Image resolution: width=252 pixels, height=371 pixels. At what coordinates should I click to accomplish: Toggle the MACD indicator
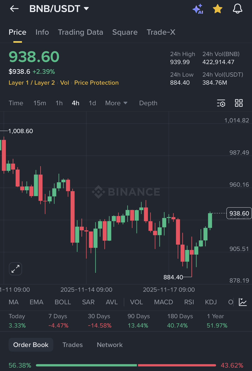click(x=163, y=302)
